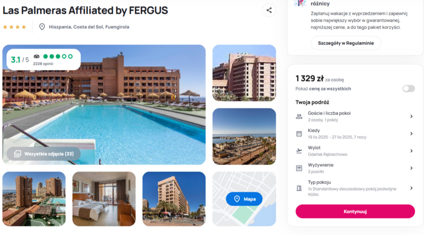This screenshot has width=424, height=235.
Task: Open all photos via 'Wszystkie zdjęcia (33)'
Action: [44, 154]
